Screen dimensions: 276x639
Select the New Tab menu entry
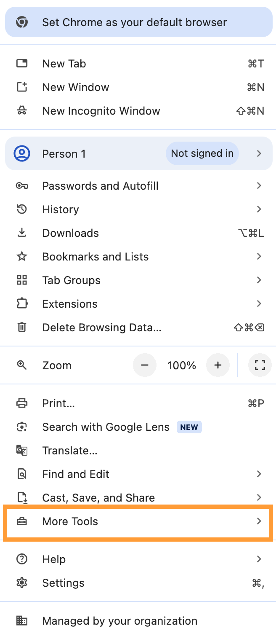[138, 64]
